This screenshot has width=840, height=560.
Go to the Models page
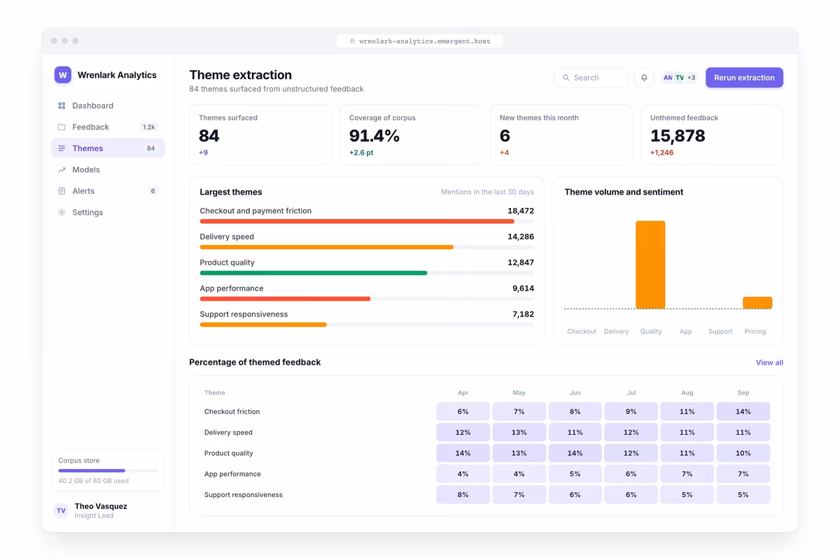[108, 169]
